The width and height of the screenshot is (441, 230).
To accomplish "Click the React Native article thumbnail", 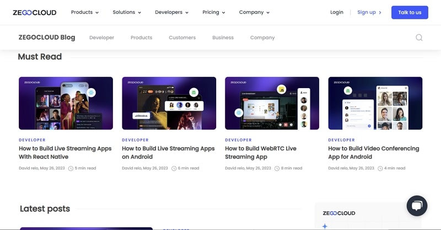I will tap(66, 103).
